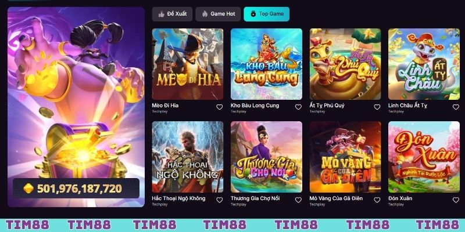Toggle heart for Kho Báu Long Cung
This screenshot has height=232, width=465.
298,107
